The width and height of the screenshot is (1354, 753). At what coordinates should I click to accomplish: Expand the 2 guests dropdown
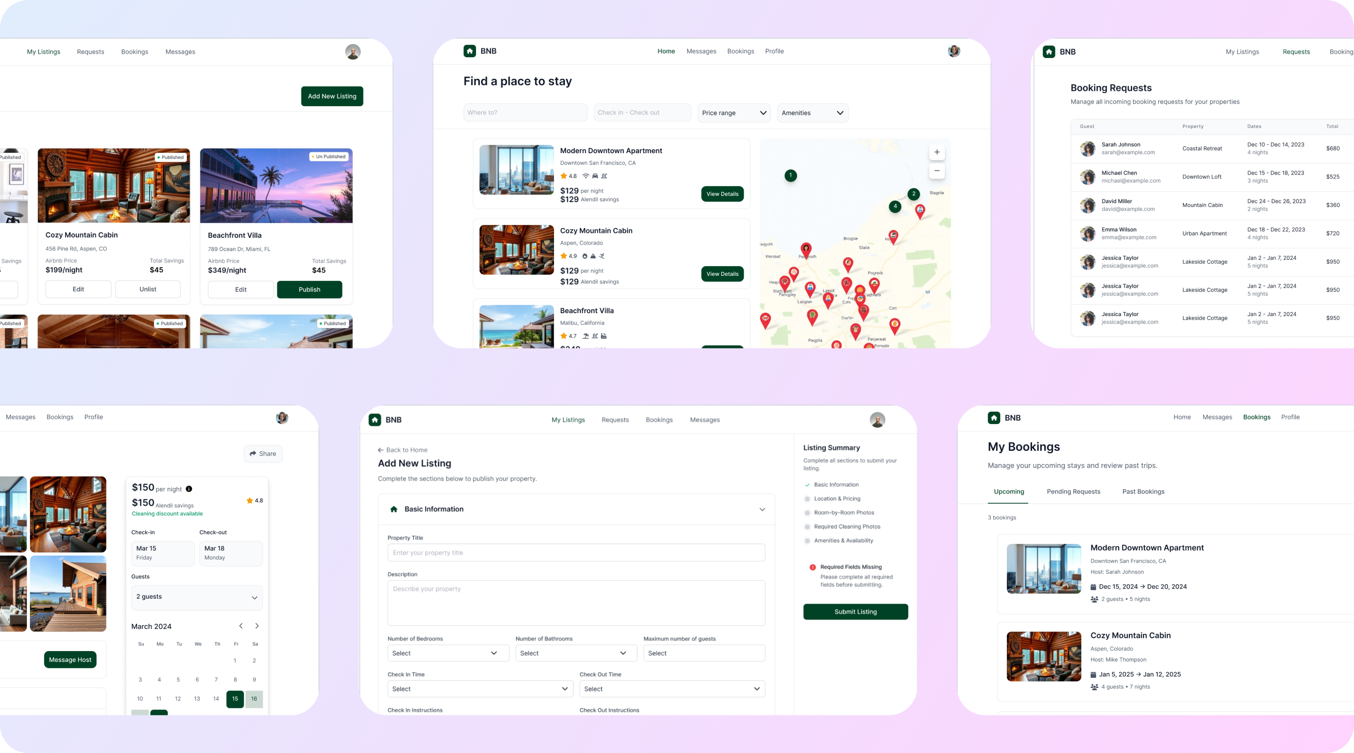197,597
